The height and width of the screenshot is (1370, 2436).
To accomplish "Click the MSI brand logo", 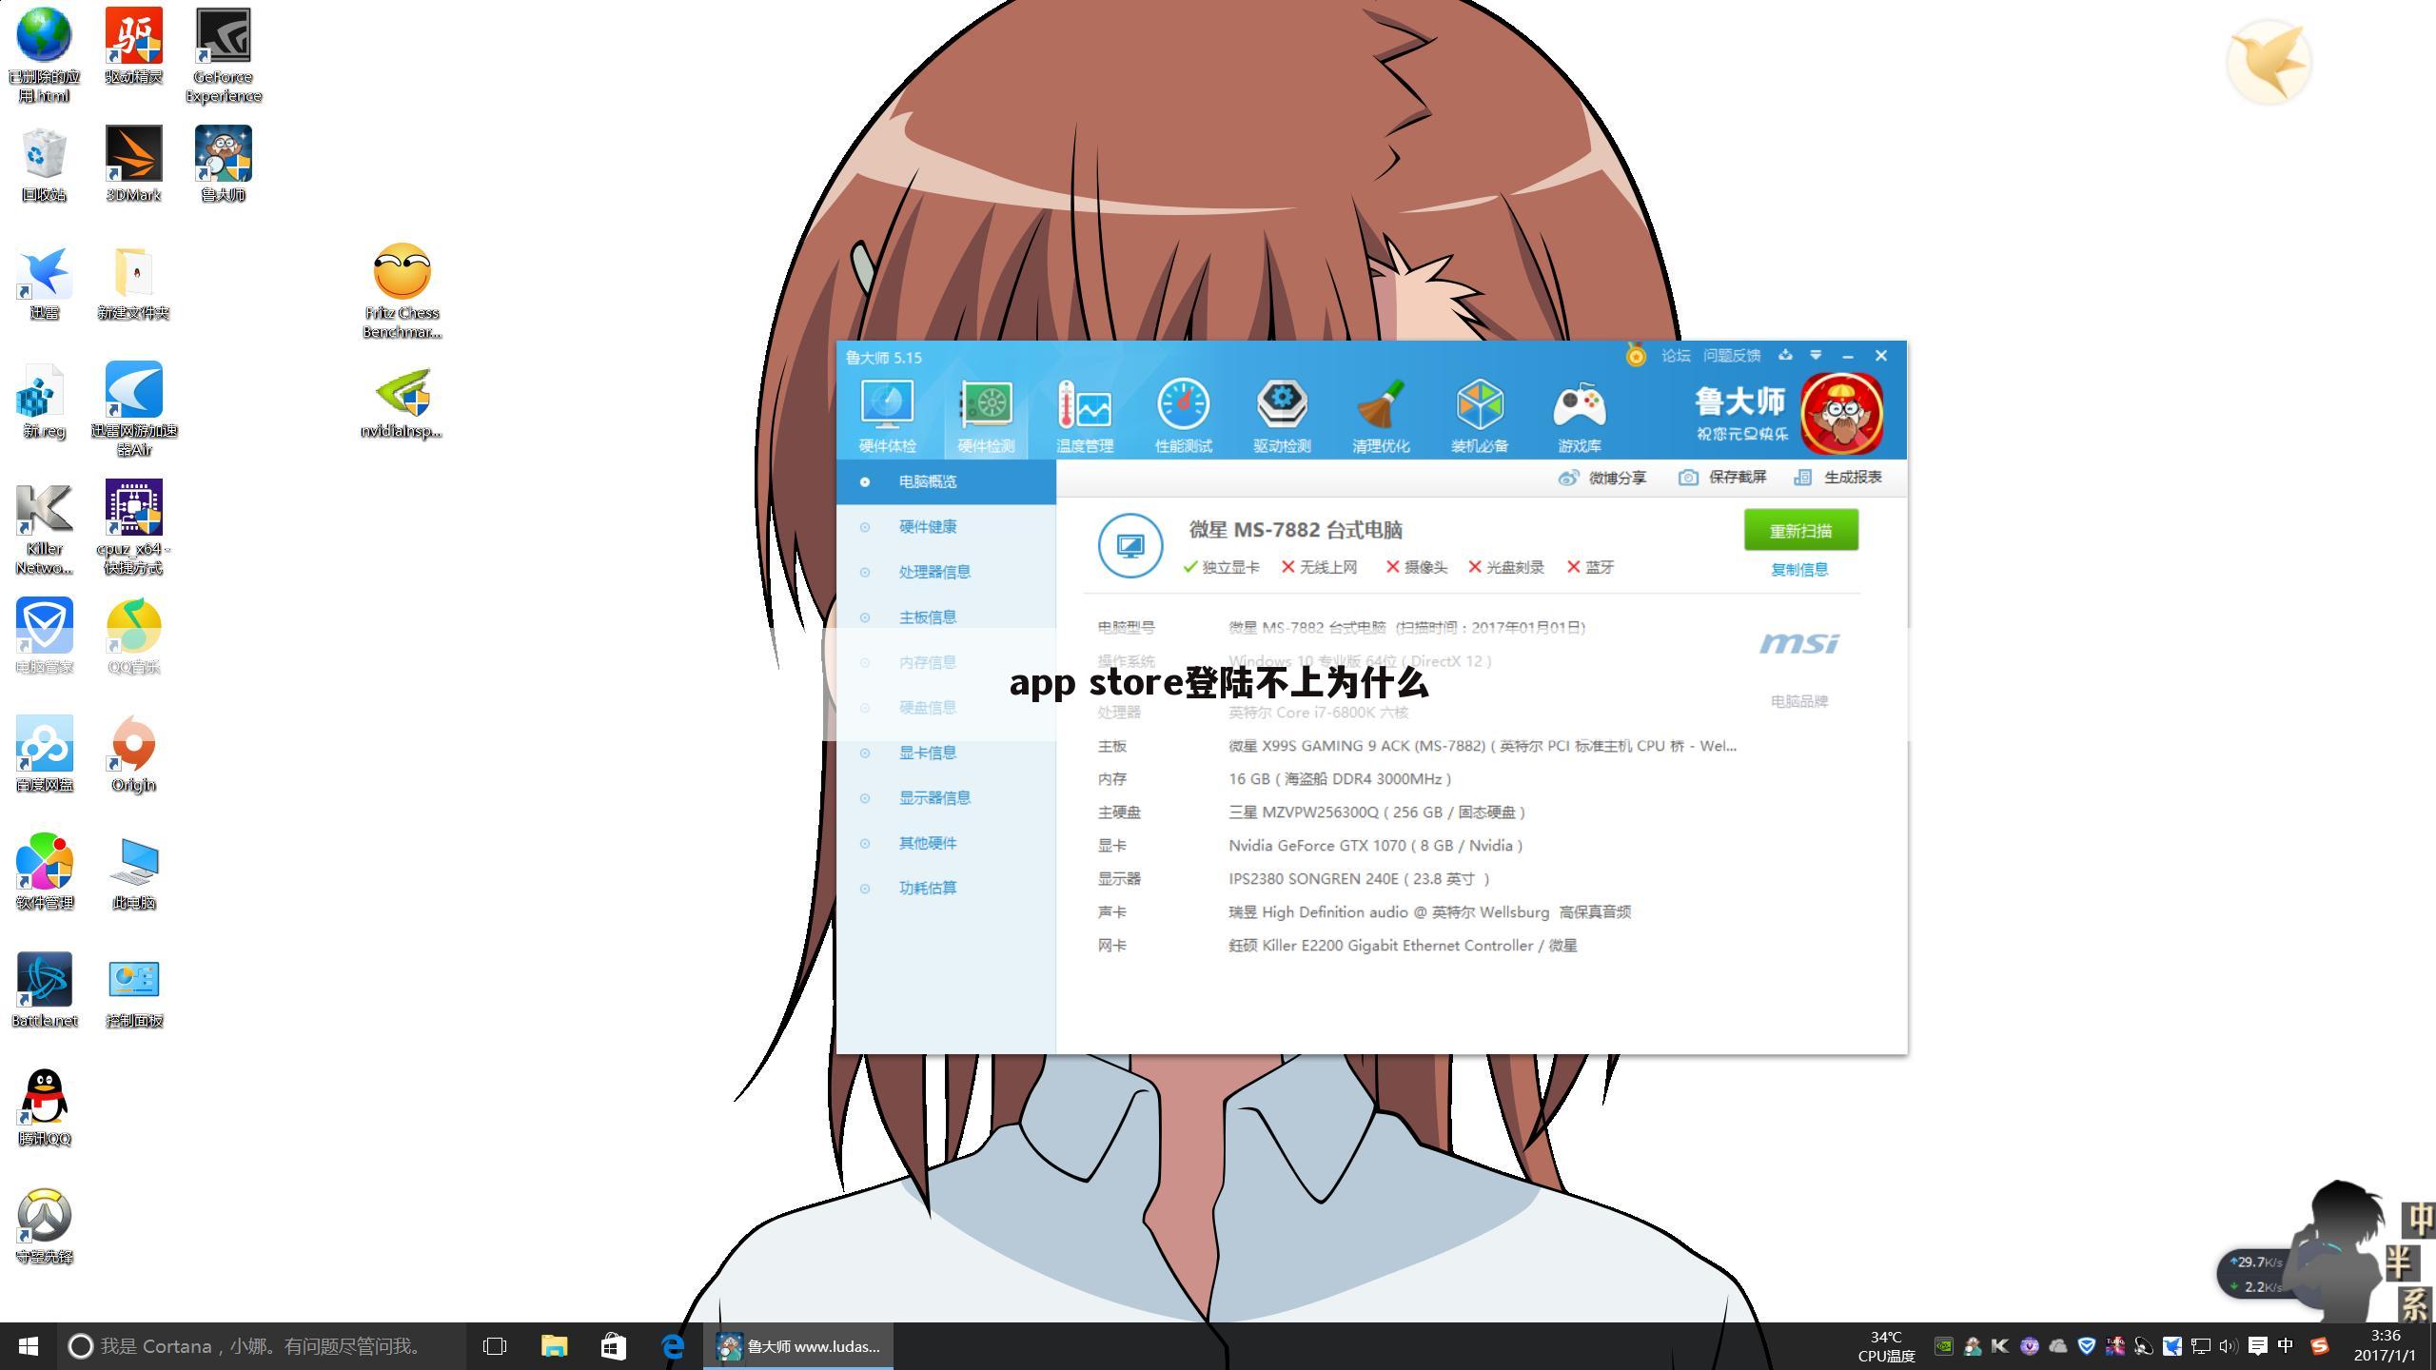I will [1799, 644].
